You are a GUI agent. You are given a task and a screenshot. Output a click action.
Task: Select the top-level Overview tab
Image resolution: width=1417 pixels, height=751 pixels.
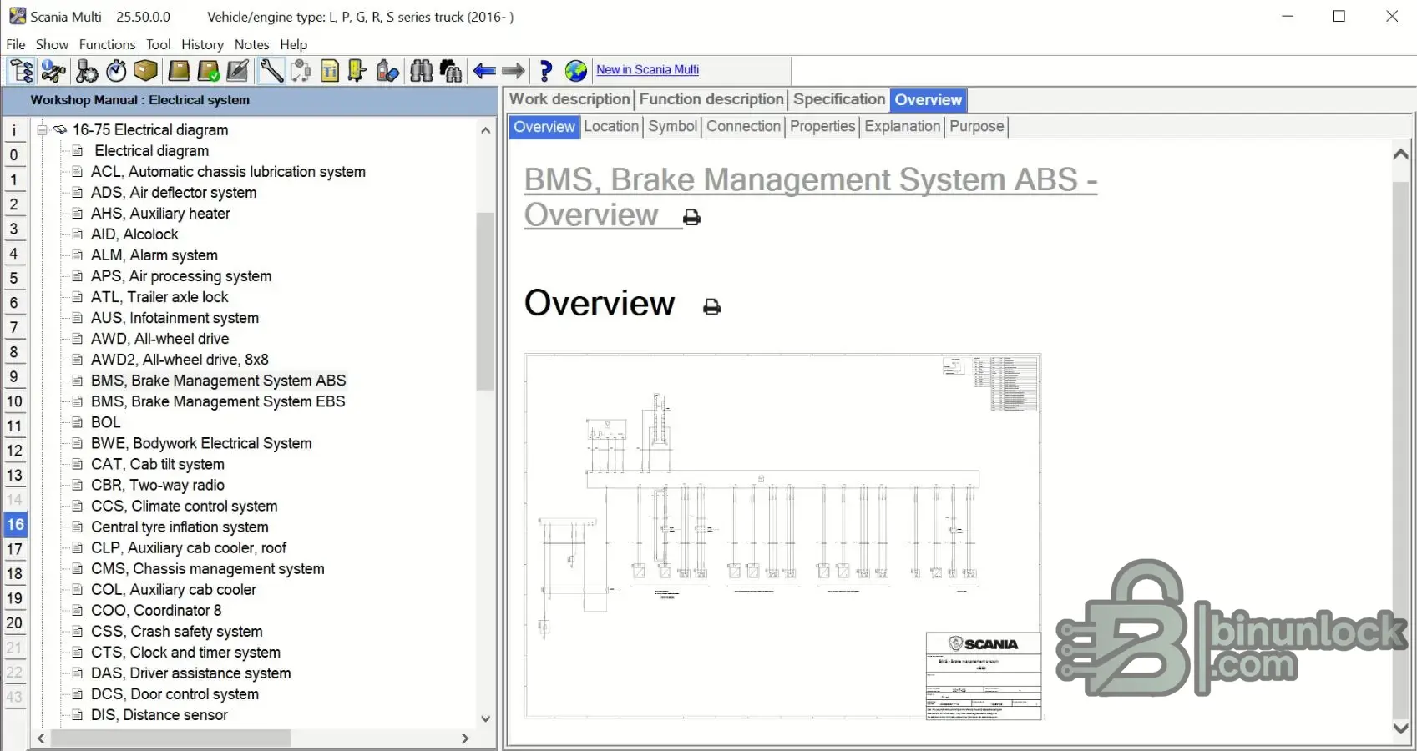click(929, 100)
